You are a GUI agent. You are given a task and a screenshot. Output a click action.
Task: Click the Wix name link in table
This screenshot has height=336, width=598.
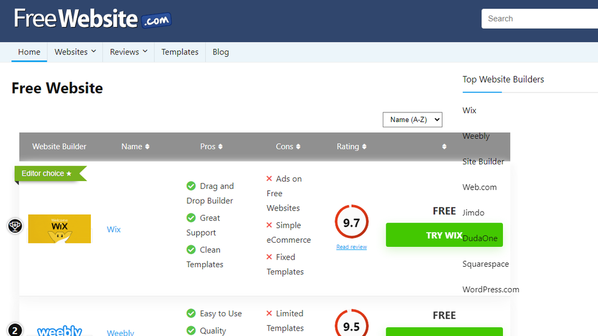tap(114, 229)
